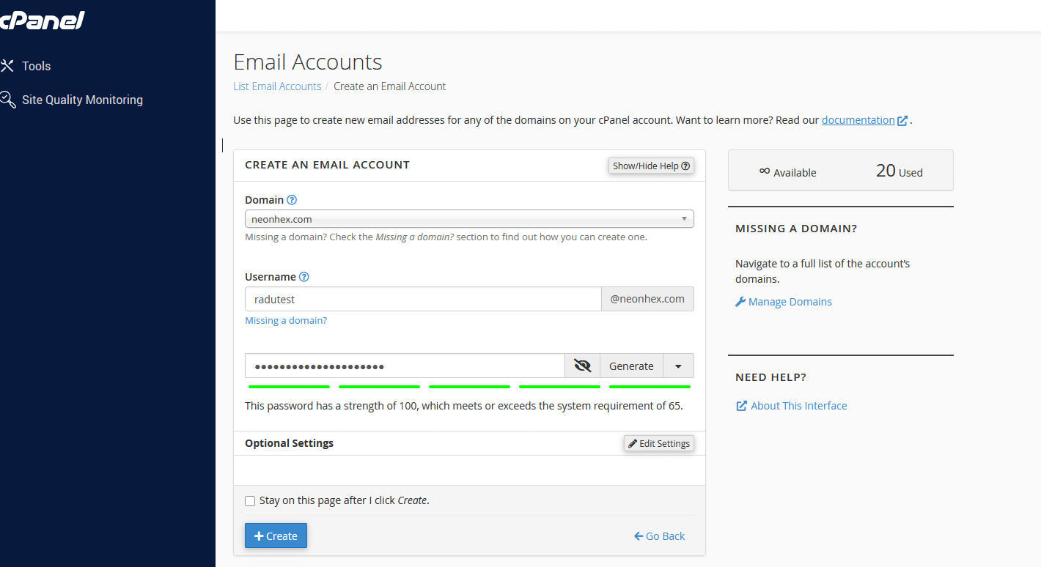
Task: Click the password strength message text
Action: coord(464,406)
